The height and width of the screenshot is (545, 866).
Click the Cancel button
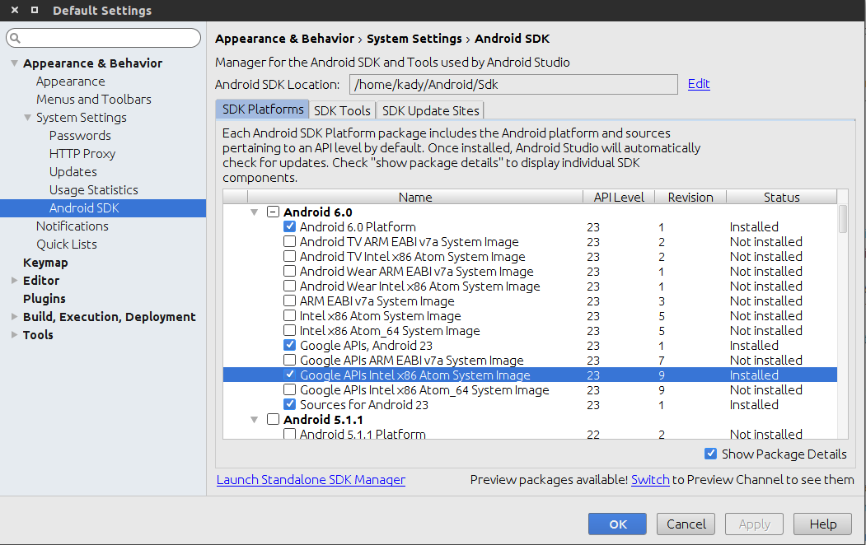686,524
